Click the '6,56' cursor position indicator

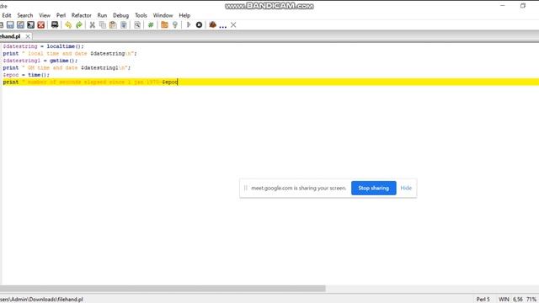[x=518, y=300]
